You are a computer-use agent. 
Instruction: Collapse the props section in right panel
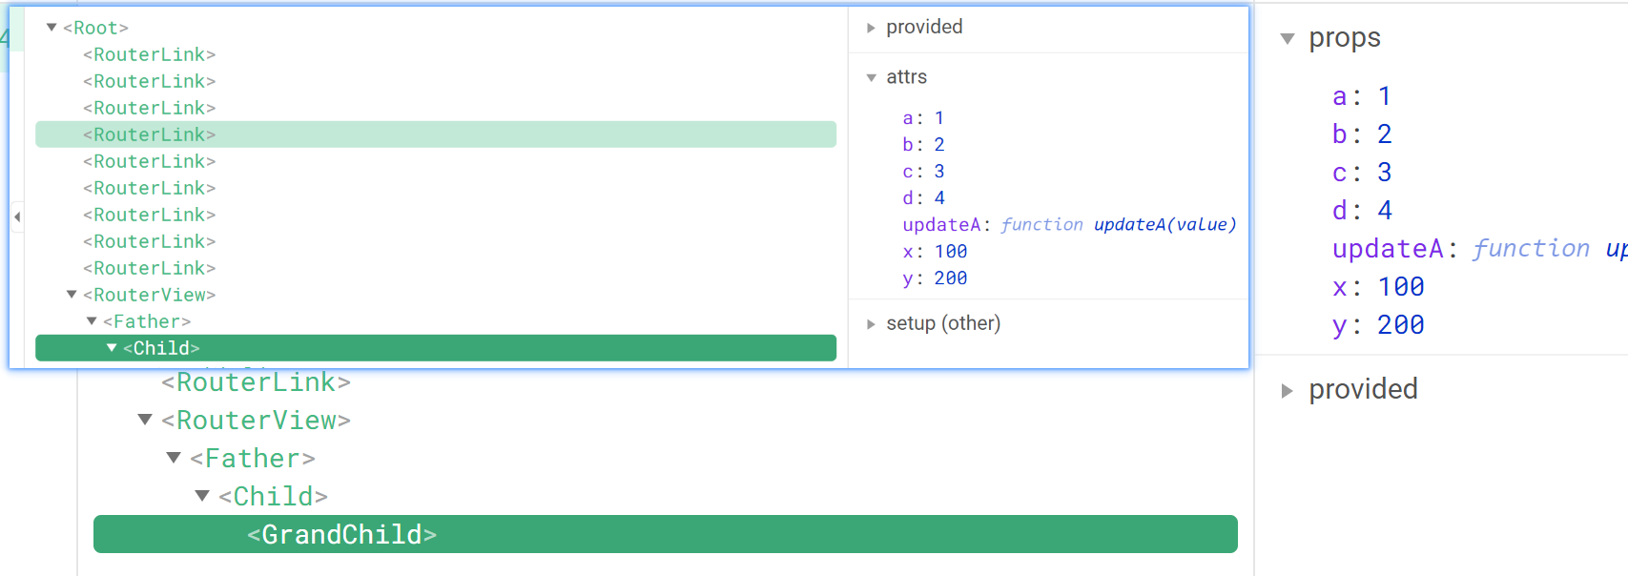pyautogui.click(x=1288, y=39)
